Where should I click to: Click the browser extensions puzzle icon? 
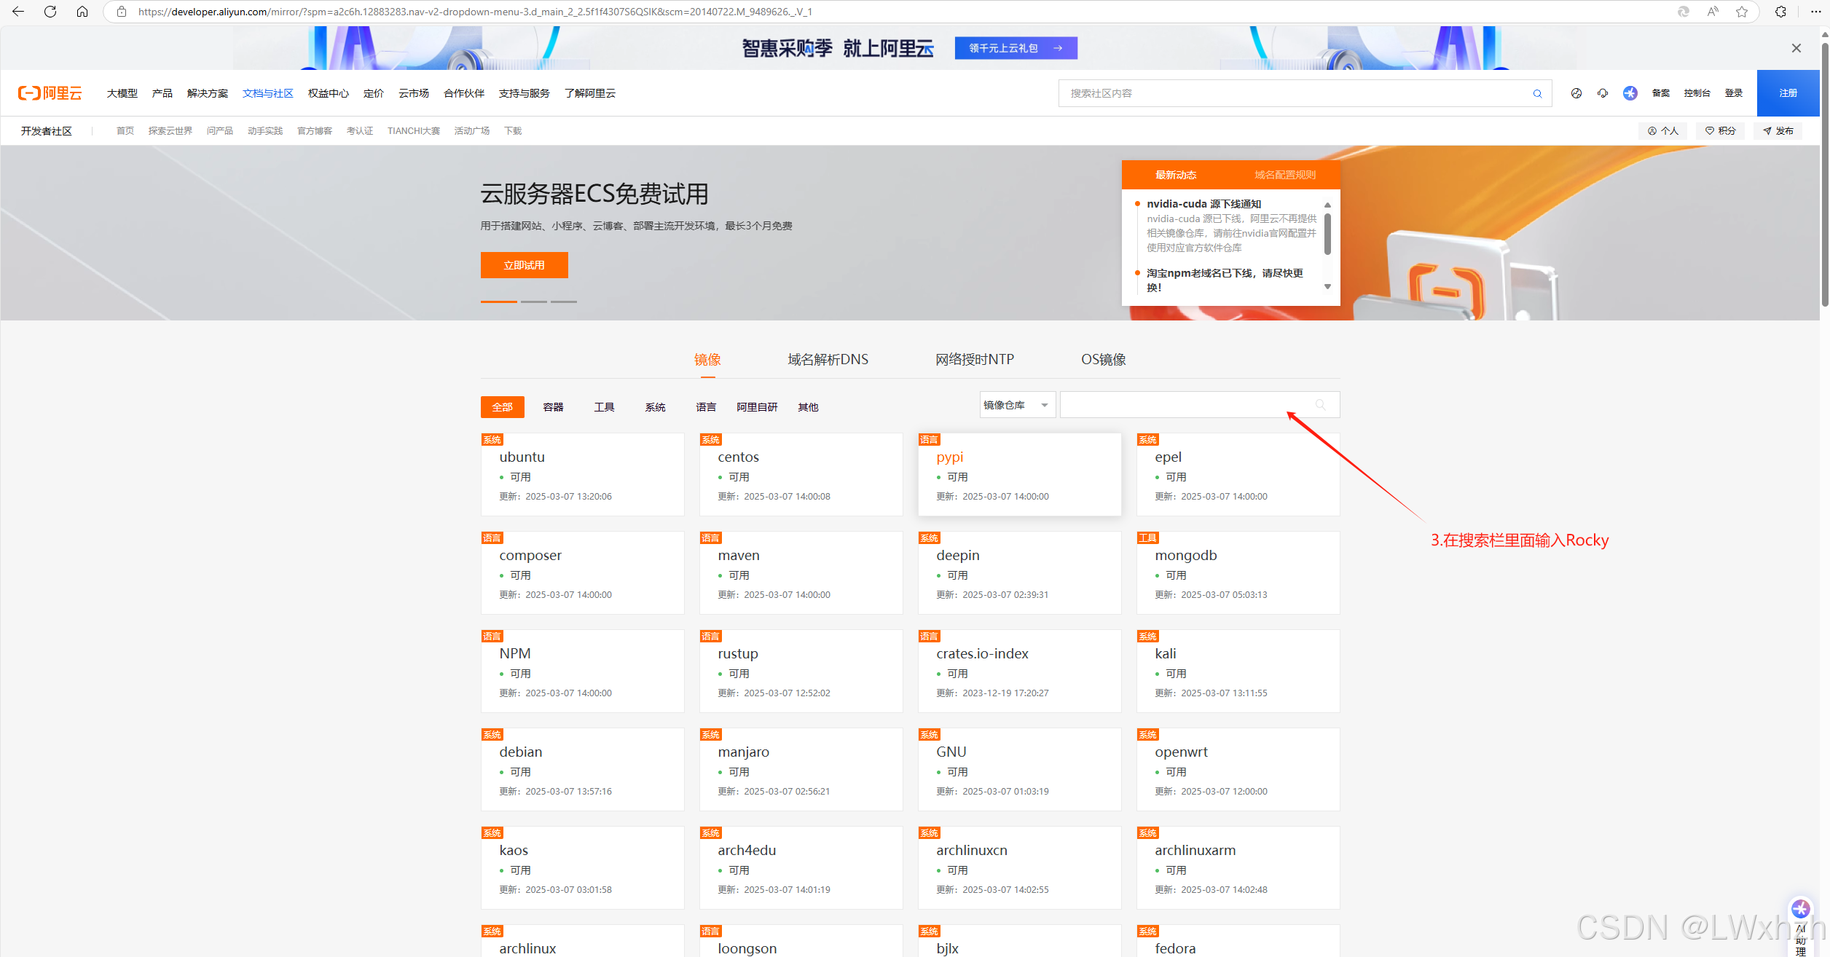click(1780, 12)
